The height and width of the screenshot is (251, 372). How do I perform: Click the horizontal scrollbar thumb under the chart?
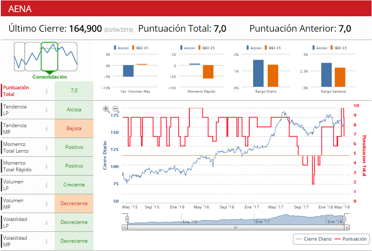pyautogui.click(x=236, y=228)
